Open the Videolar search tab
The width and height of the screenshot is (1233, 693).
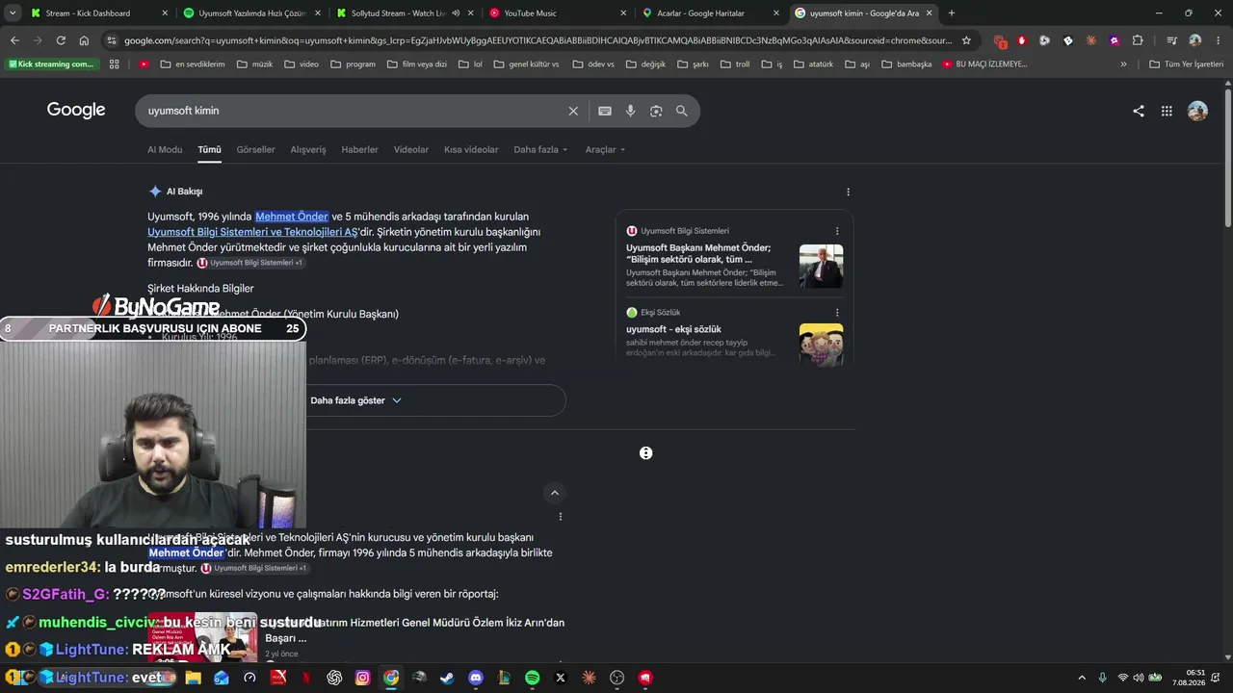pos(411,150)
